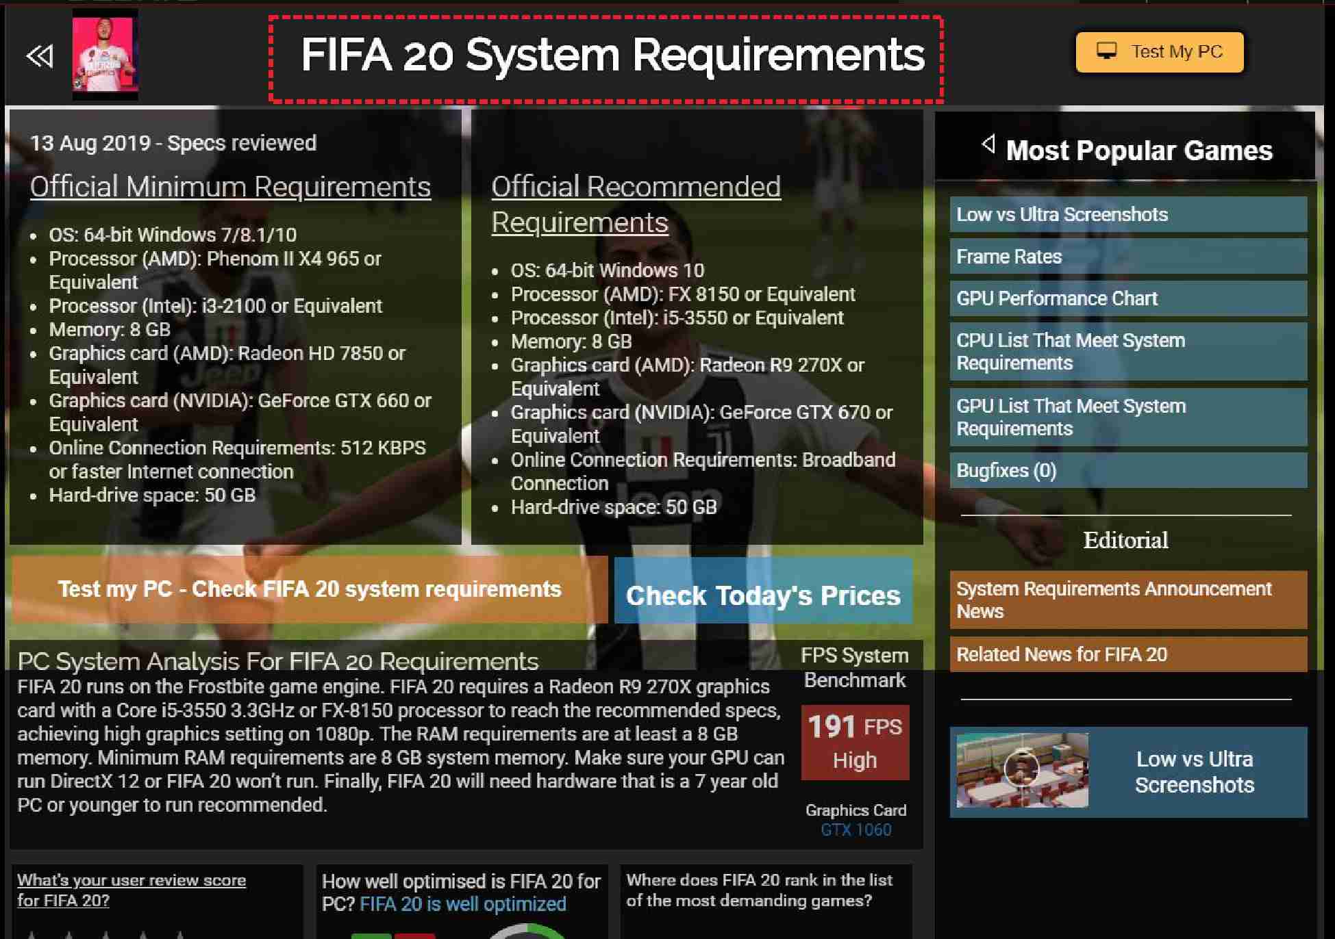Click the FIFA 20 cover art thumbnail

tap(105, 55)
